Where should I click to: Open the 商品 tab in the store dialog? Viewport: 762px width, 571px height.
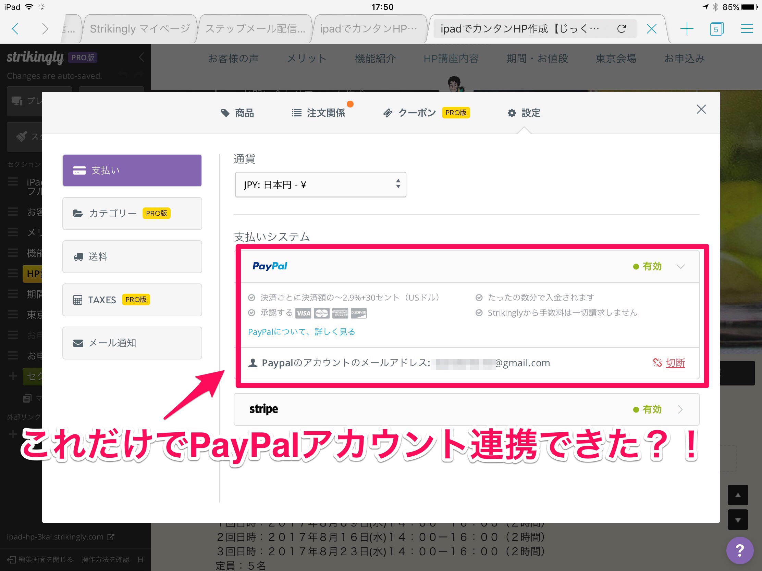click(237, 113)
